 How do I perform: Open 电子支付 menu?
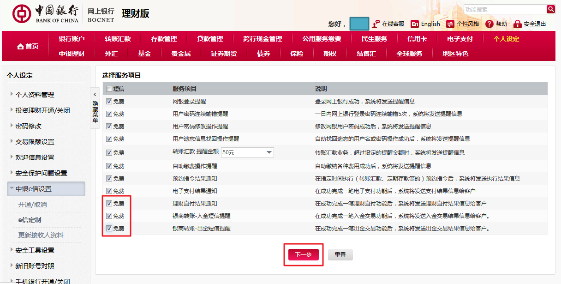point(460,39)
